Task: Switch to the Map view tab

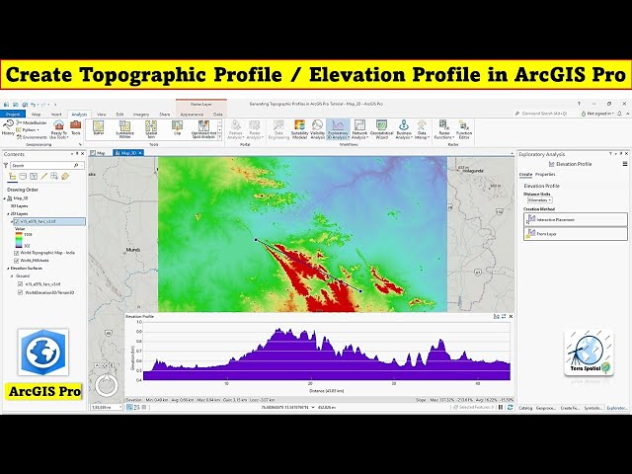Action: [x=98, y=153]
